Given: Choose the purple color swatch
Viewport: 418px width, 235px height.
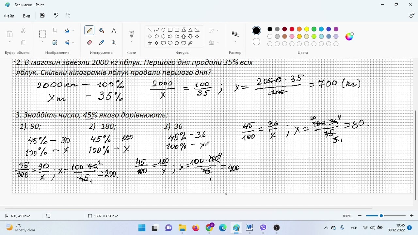Looking at the screenshot, I should pyautogui.click(x=336, y=29).
